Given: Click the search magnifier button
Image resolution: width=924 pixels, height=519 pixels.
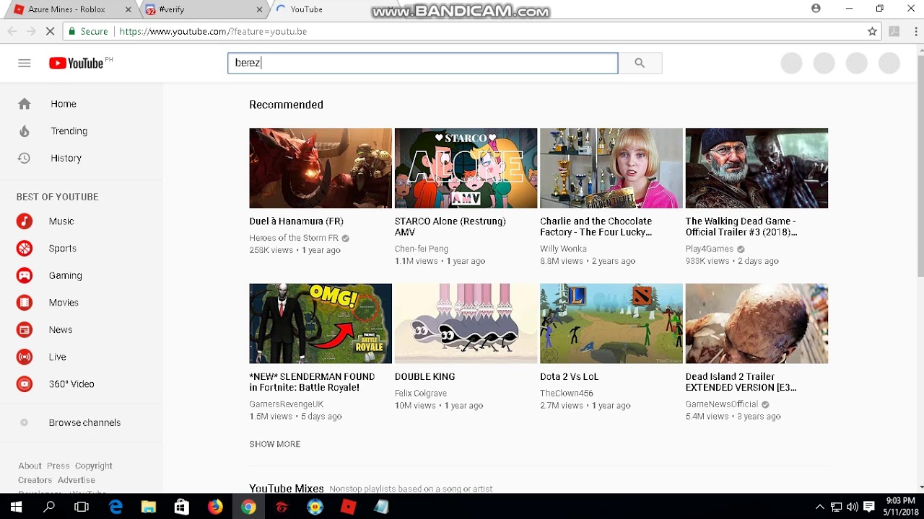Looking at the screenshot, I should pyautogui.click(x=640, y=63).
